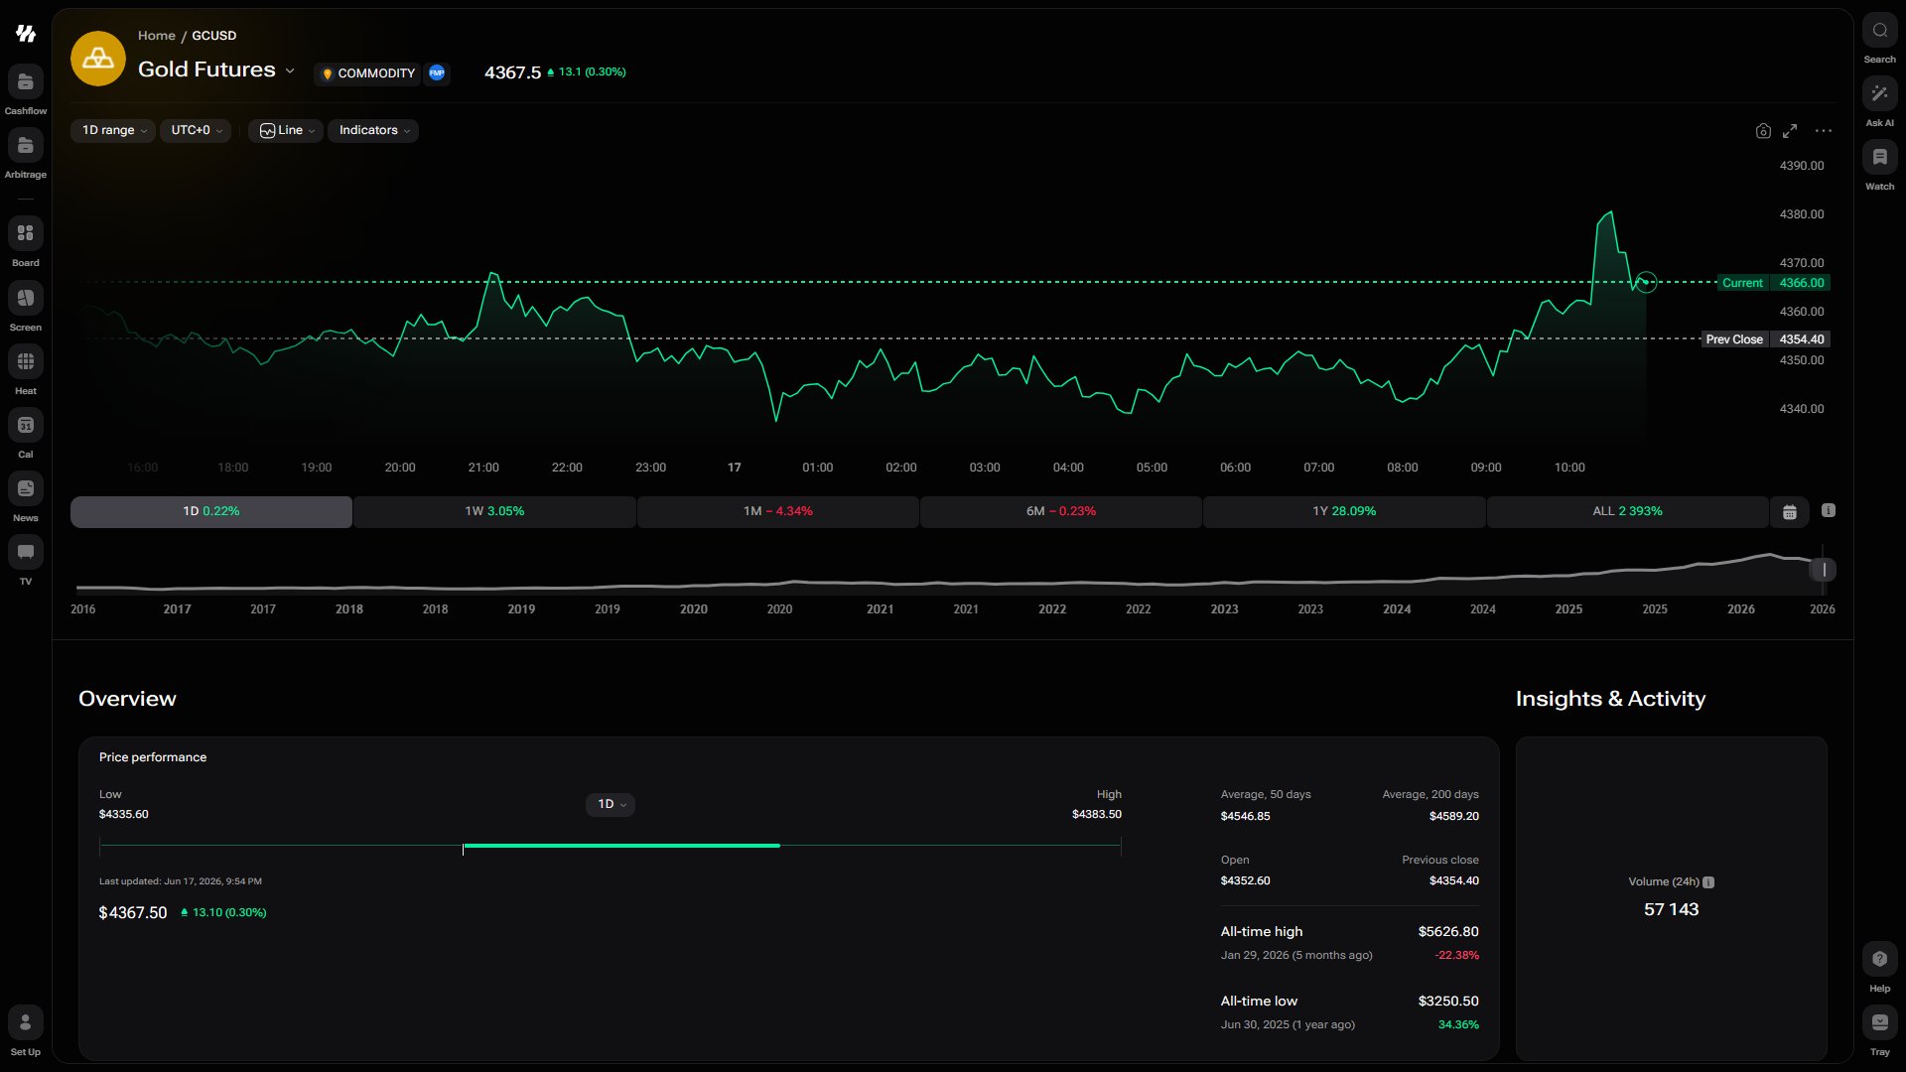This screenshot has width=1906, height=1072.
Task: Expand the Gold Futures symbol dropdown
Action: pyautogui.click(x=290, y=70)
